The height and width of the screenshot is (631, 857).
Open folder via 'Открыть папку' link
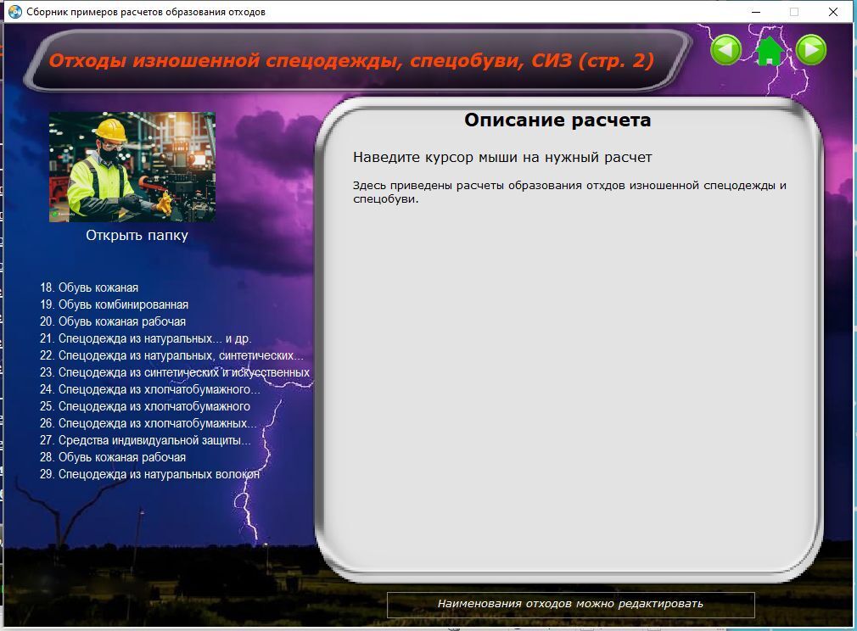click(137, 236)
